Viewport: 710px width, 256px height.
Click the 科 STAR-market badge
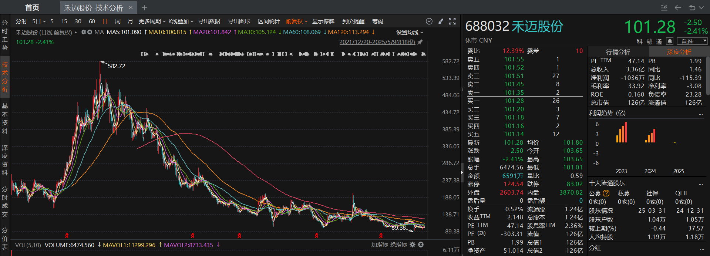click(640, 41)
